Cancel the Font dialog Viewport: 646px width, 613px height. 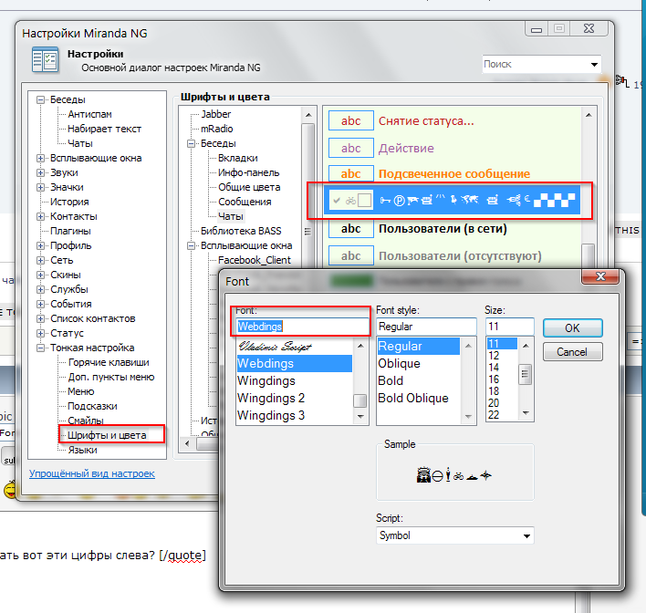coord(573,352)
